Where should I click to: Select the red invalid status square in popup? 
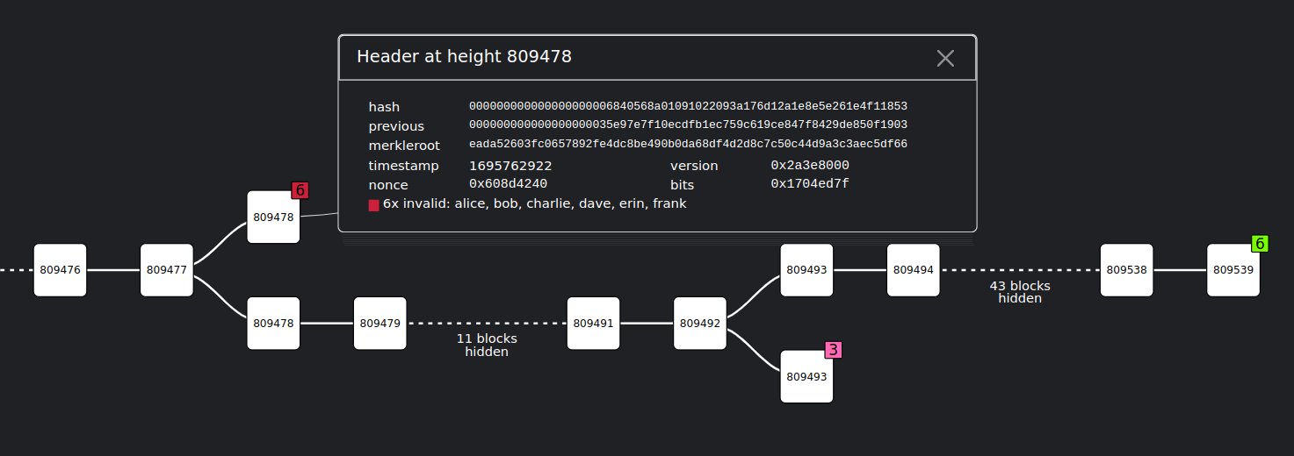click(x=374, y=204)
